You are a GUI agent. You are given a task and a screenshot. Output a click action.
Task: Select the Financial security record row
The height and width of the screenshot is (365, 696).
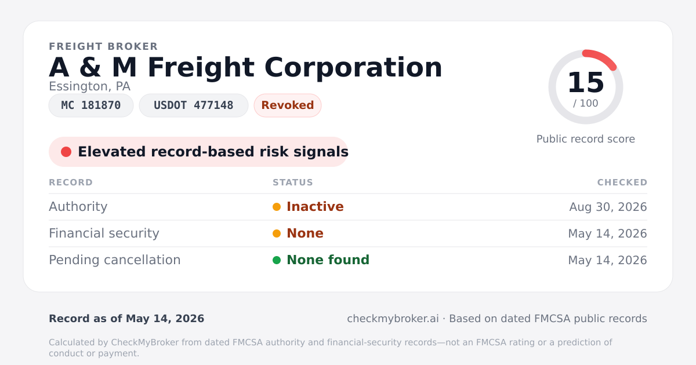348,233
